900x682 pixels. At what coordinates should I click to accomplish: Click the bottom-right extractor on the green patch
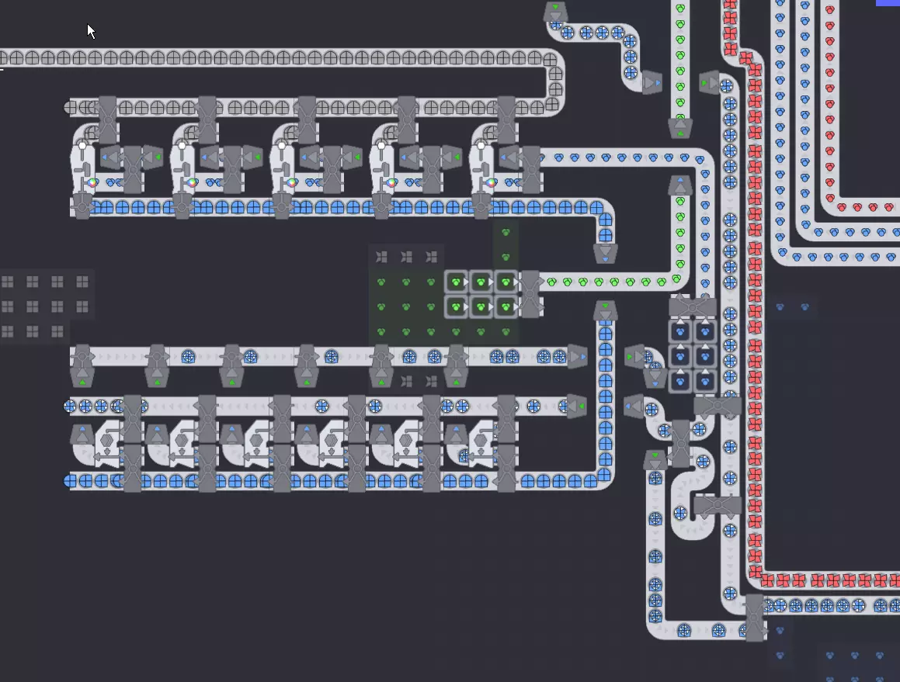point(506,307)
